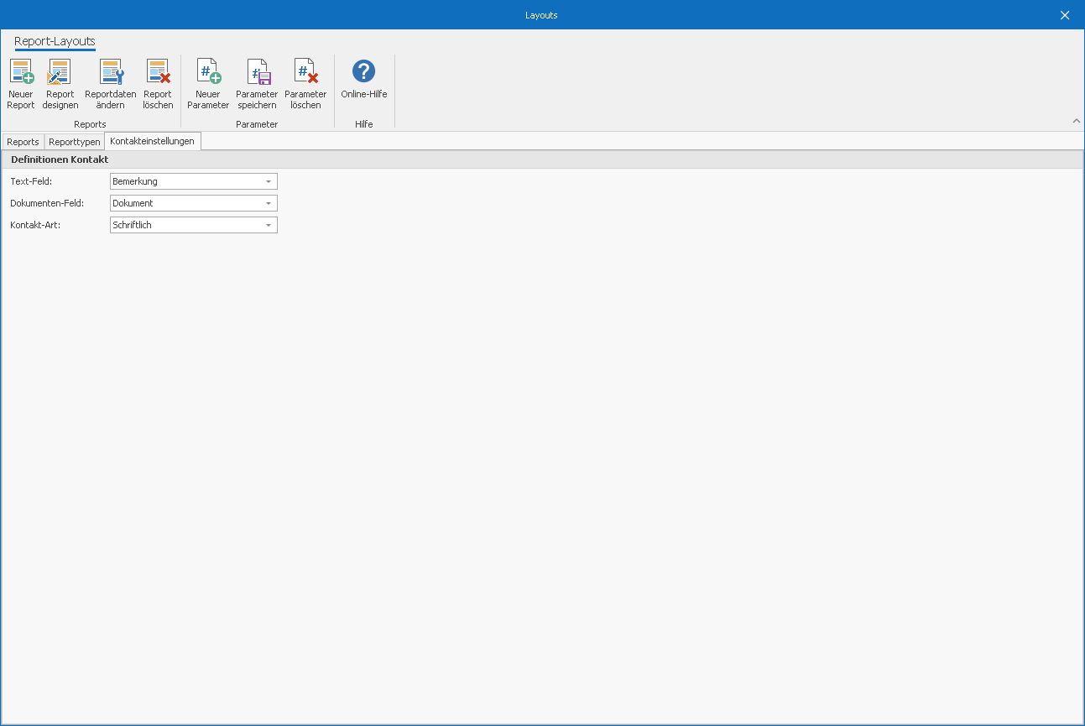Expand the Kontakt-Art dropdown arrow
The image size is (1085, 726).
[x=269, y=225]
